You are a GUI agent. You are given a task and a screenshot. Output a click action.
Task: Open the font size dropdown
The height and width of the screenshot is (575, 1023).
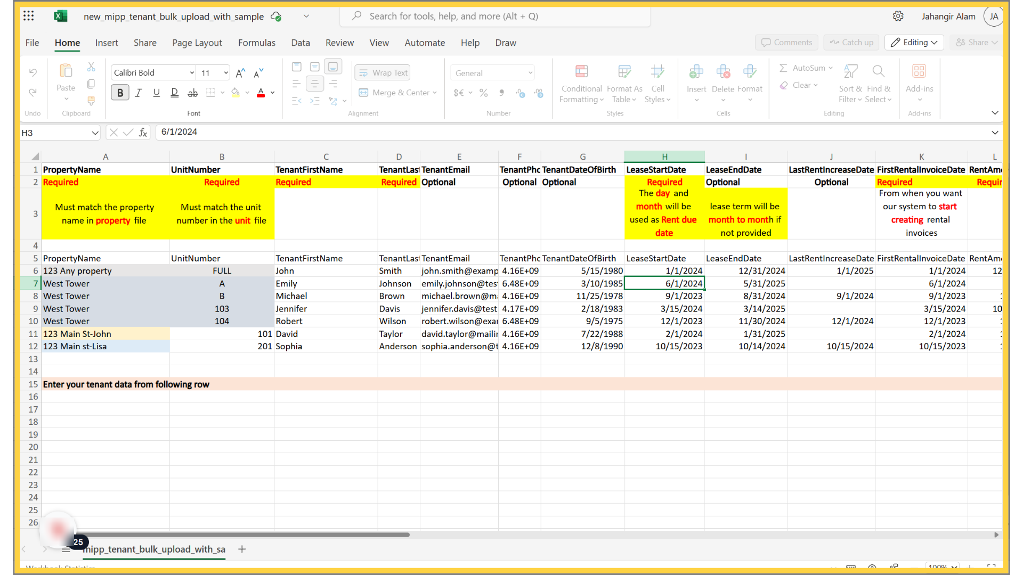point(226,73)
